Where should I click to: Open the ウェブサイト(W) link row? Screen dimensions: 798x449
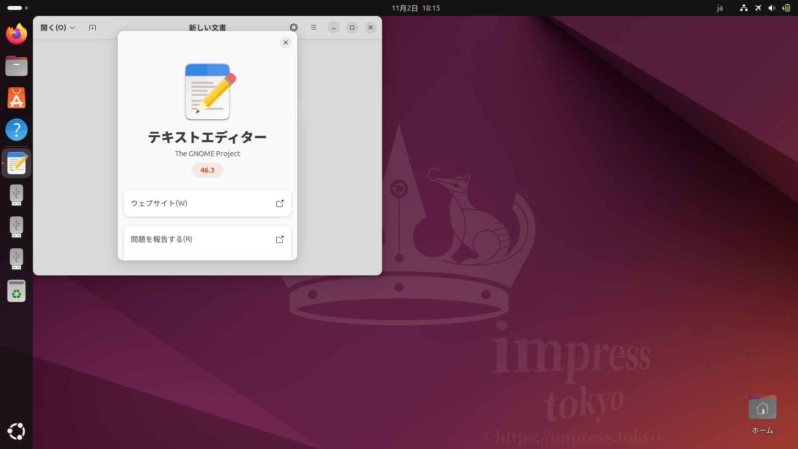click(207, 203)
